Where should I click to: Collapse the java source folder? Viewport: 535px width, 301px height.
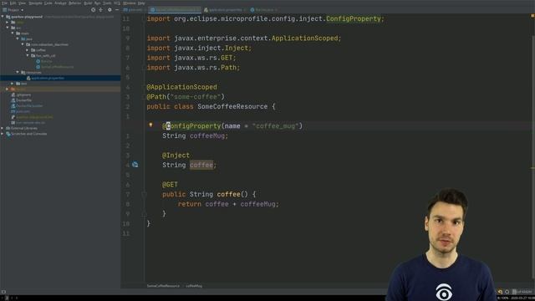18,39
